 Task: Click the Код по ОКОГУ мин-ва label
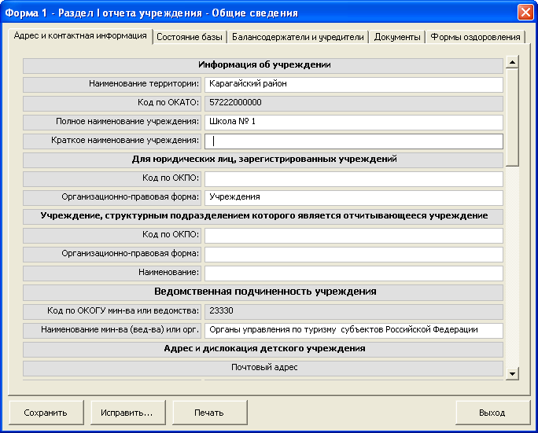(112, 312)
